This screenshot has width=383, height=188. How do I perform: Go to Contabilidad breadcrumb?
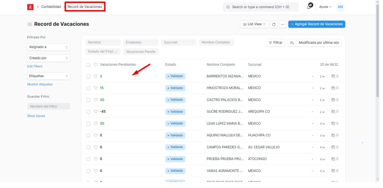51,7
